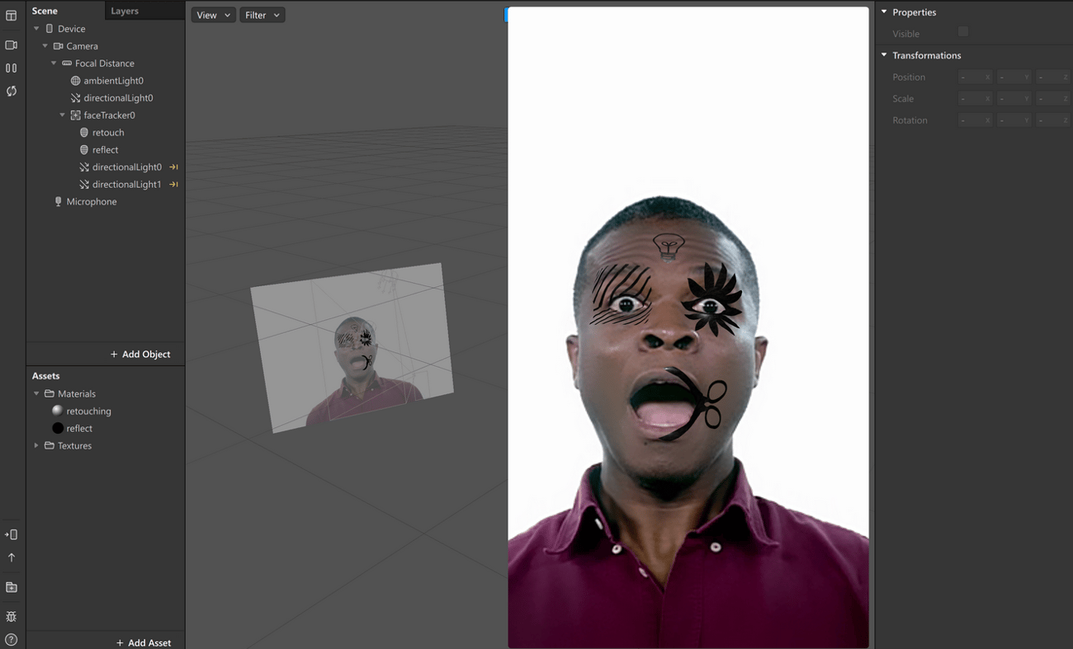Image resolution: width=1073 pixels, height=649 pixels.
Task: Open the panel layout icon at top left
Action: coord(11,15)
